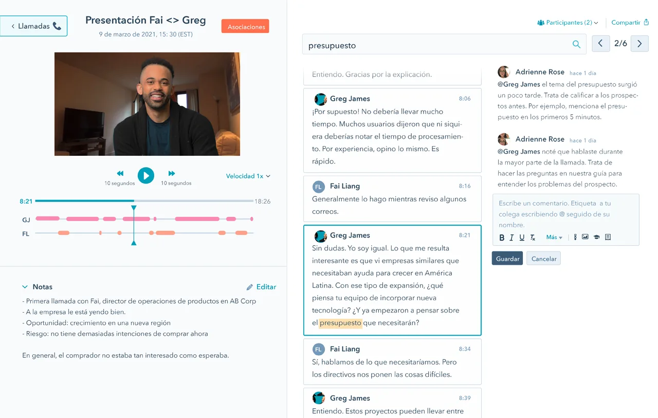Click the first GJ speaker track segment
The width and height of the screenshot is (658, 418).
coord(47,219)
